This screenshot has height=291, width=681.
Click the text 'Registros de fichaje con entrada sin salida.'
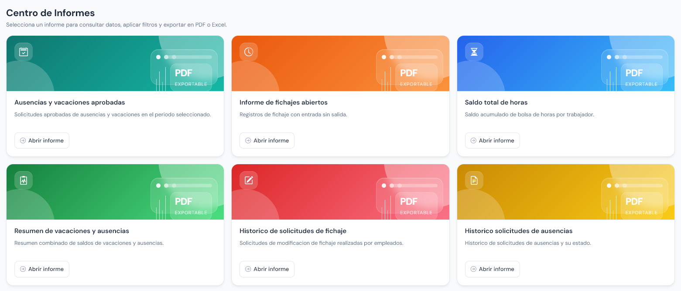pos(294,115)
